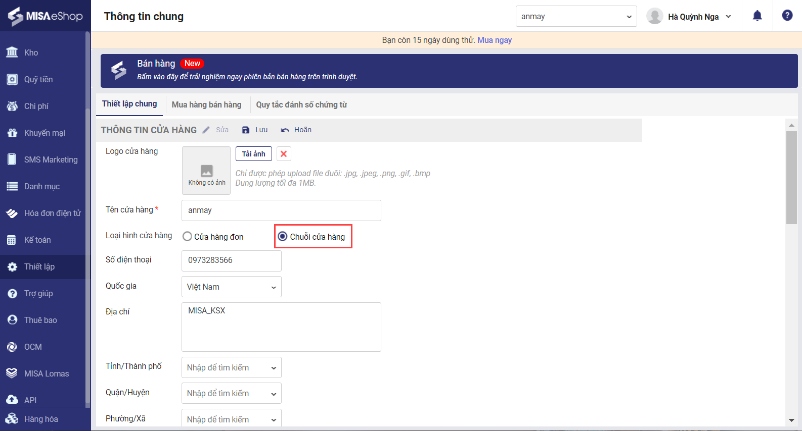Open SMS Marketing sidebar icon

pos(12,159)
